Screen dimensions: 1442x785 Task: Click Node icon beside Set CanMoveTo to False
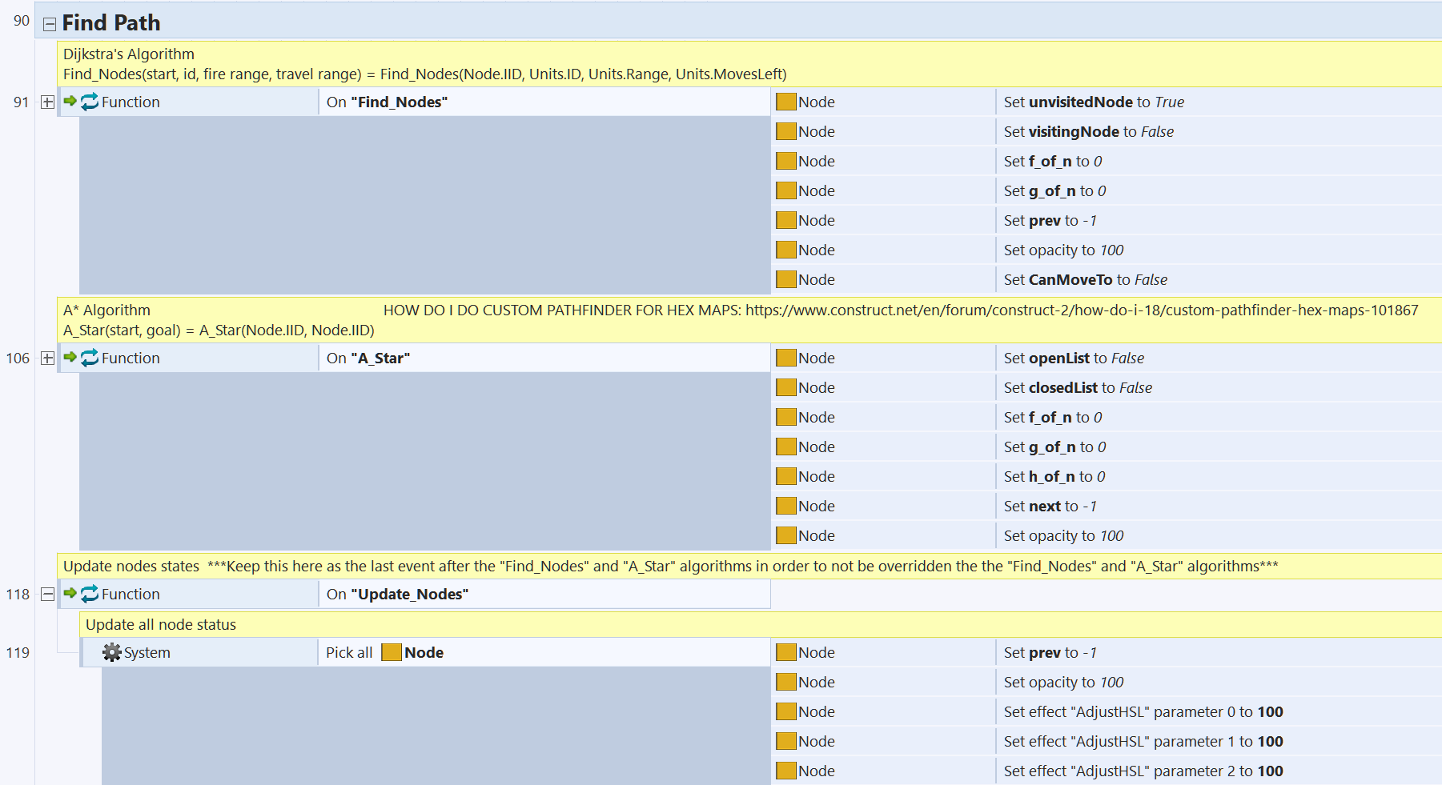[x=786, y=280]
